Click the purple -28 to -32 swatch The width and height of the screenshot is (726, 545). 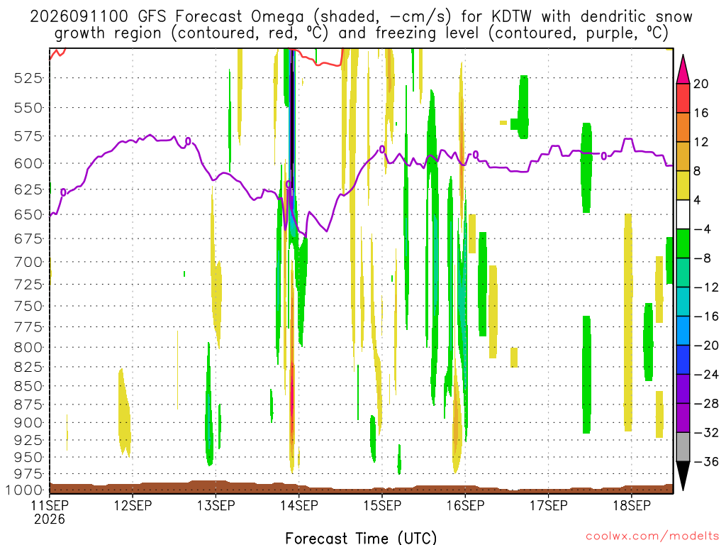683,417
